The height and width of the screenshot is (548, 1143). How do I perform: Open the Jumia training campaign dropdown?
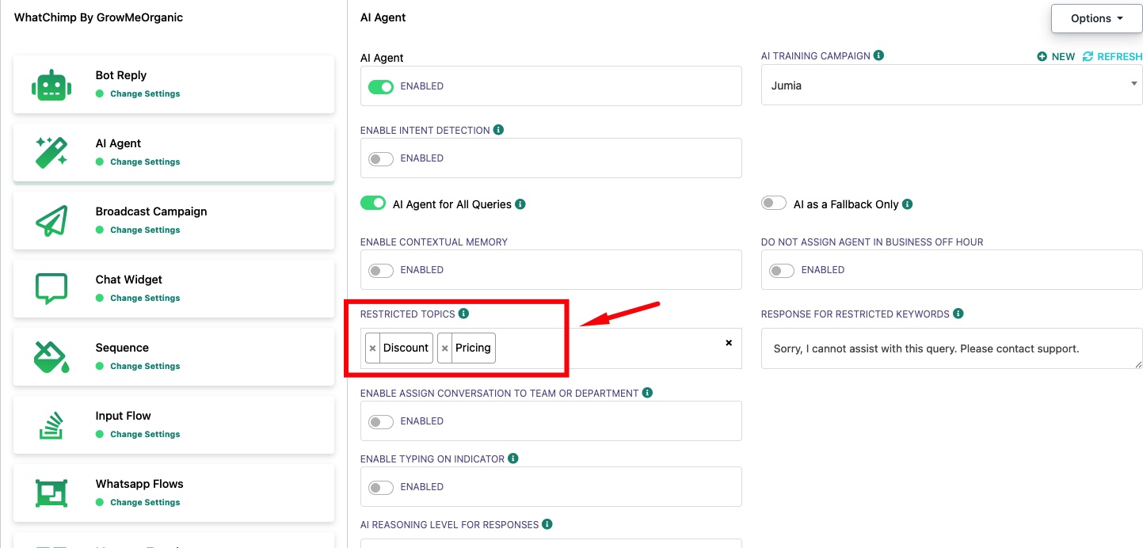click(951, 85)
